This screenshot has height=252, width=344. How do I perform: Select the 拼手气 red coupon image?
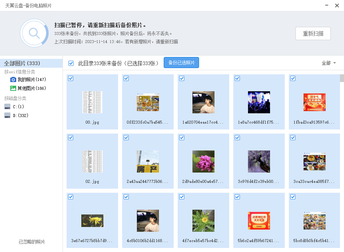314,102
